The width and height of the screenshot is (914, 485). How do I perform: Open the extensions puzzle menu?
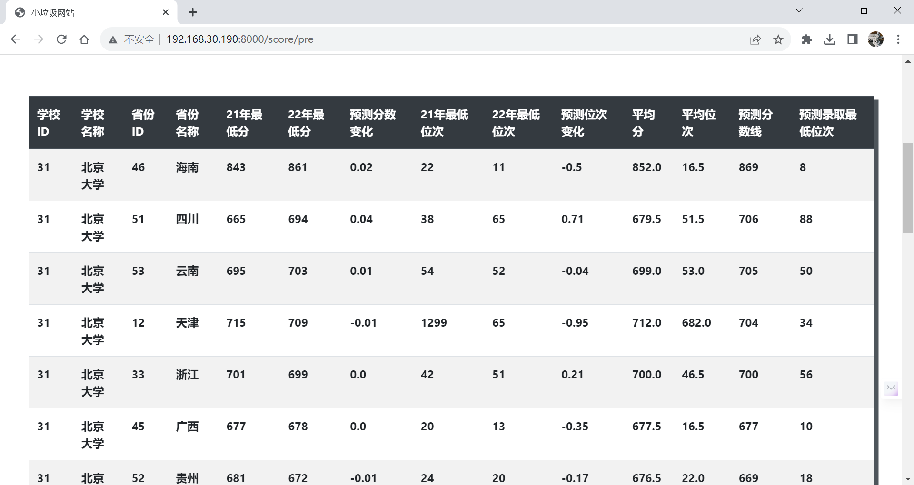[807, 39]
